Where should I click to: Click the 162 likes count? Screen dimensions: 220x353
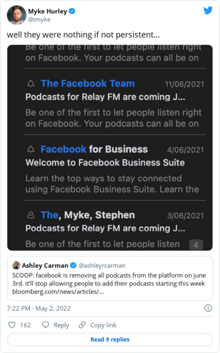coord(25,325)
